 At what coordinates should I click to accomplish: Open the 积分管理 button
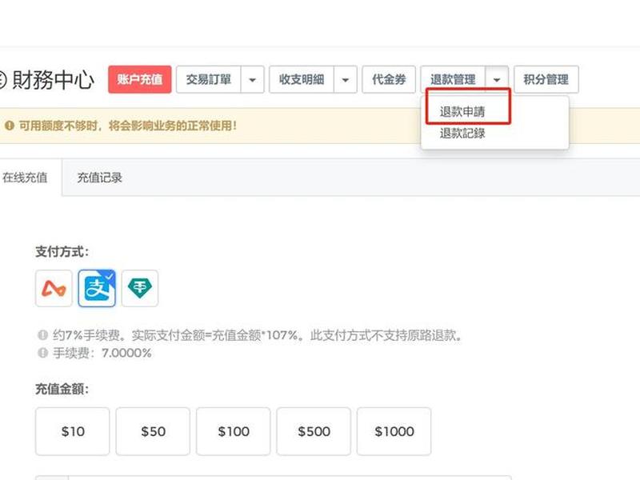546,79
